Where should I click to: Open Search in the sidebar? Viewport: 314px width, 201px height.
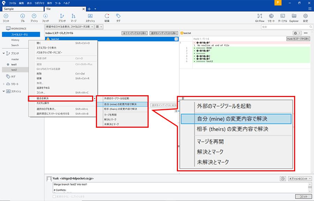(x=15, y=45)
